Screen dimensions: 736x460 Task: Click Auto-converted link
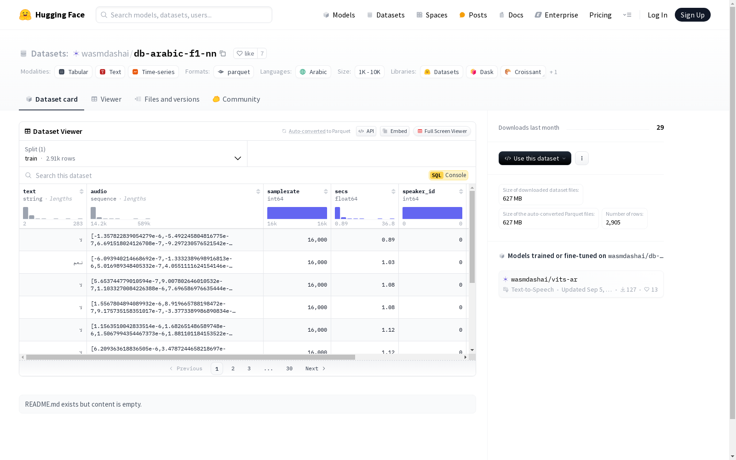(x=307, y=131)
